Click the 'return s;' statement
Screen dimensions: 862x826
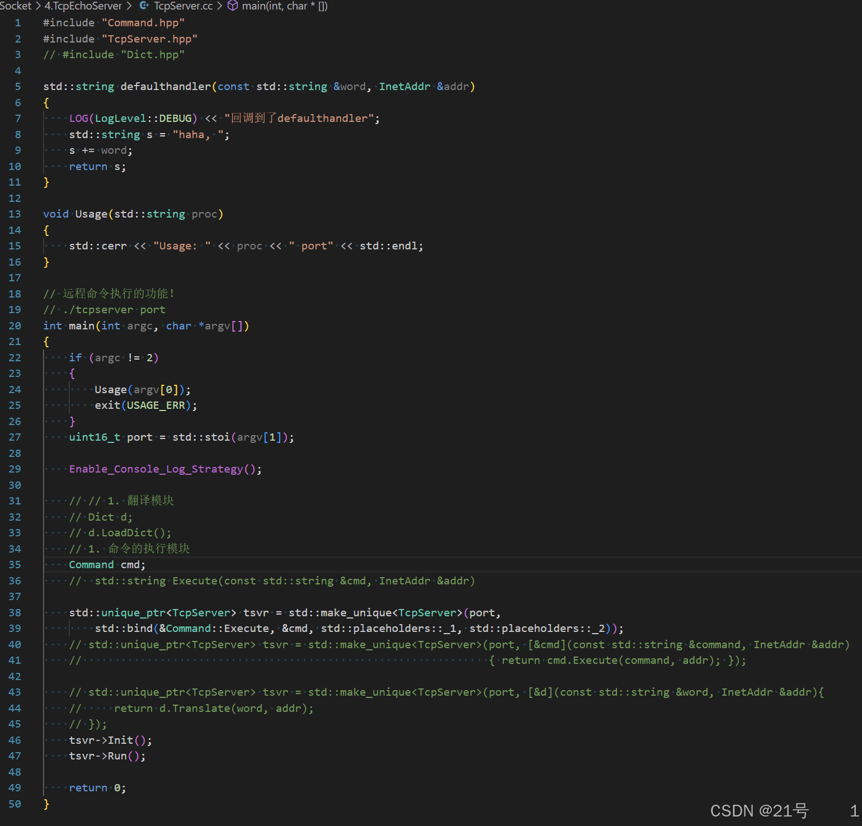coord(98,167)
